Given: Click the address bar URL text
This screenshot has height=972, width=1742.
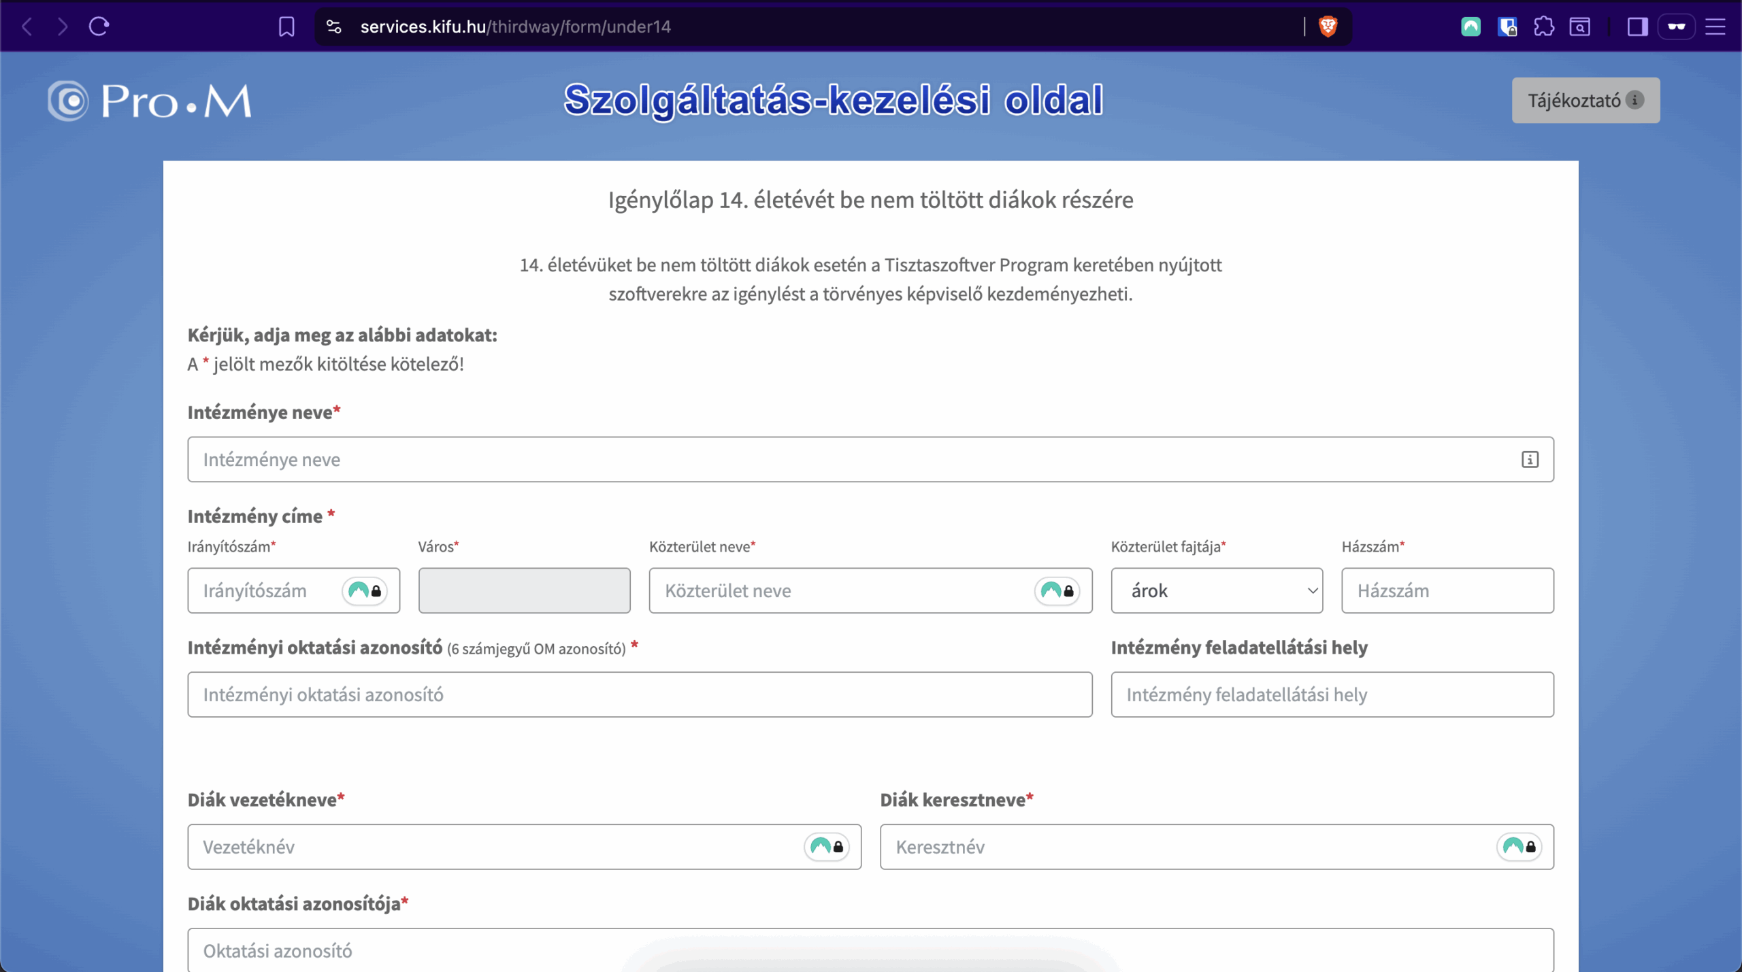Looking at the screenshot, I should [516, 27].
